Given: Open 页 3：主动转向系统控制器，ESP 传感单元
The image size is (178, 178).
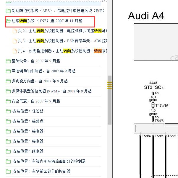Looking at the screenshot, I should (x=63, y=41).
